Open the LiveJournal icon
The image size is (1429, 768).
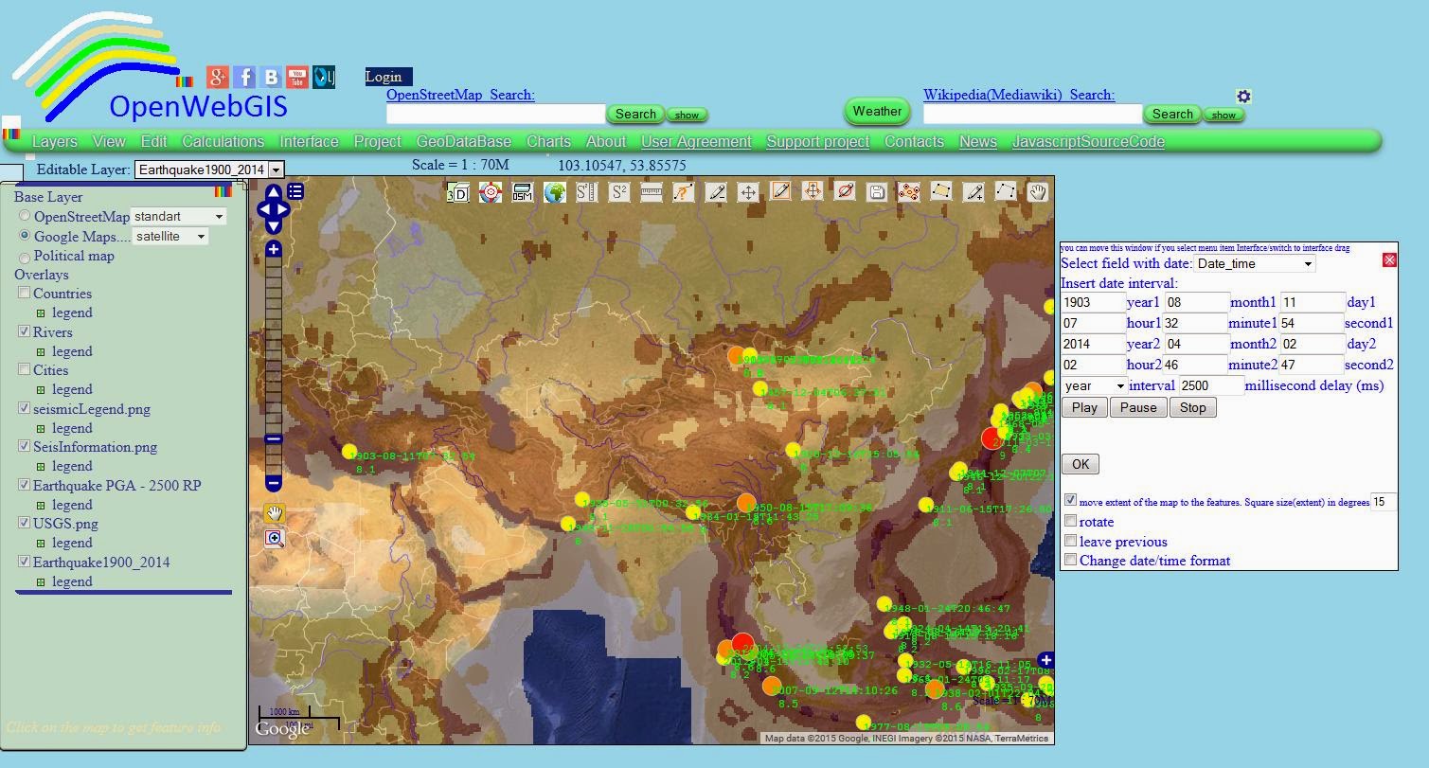(324, 78)
